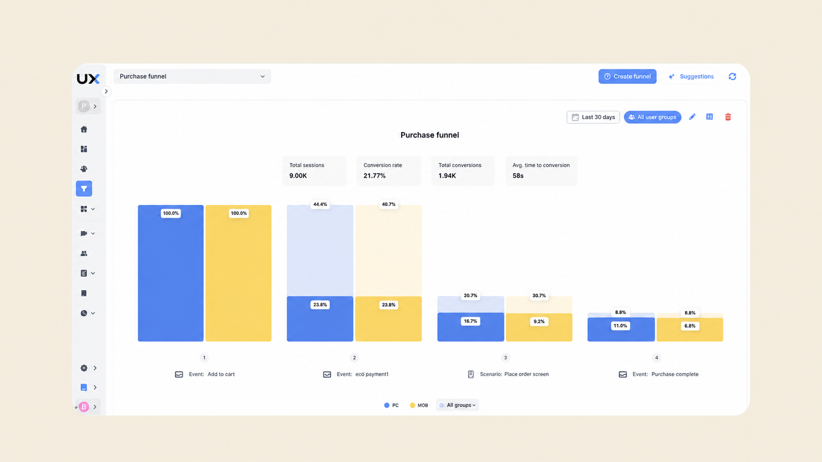Viewport: 822px width, 462px height.
Task: Open the settings gear icon
Action: click(x=84, y=368)
